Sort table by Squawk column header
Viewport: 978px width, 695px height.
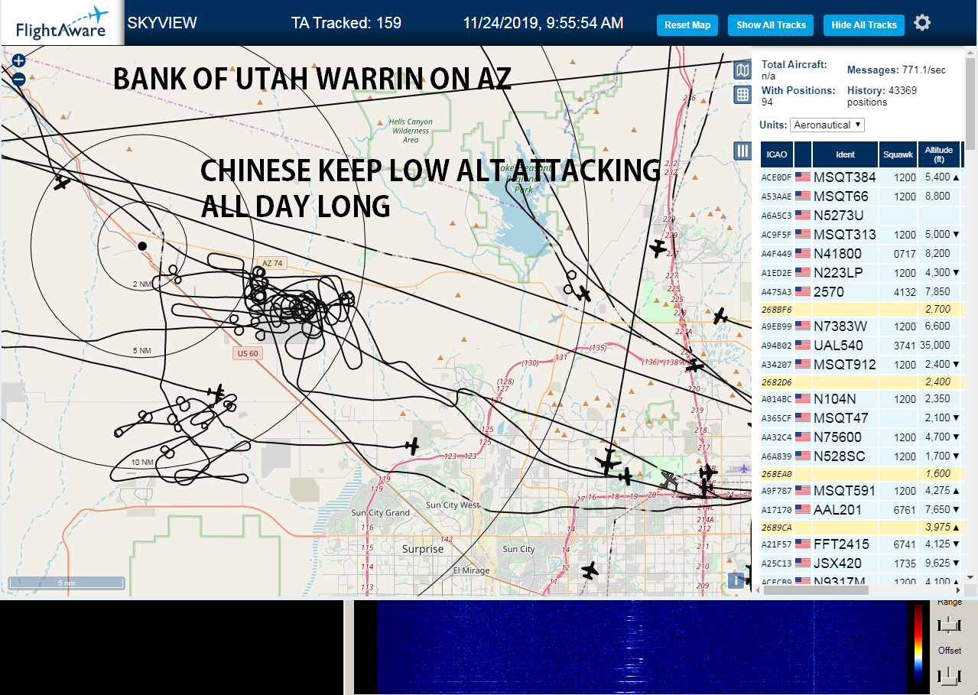click(x=898, y=154)
